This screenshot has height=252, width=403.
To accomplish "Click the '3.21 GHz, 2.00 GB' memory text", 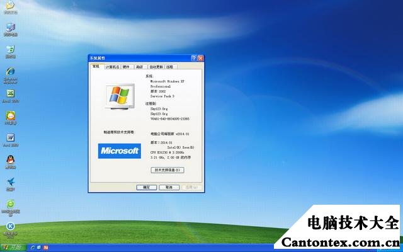I will tap(171, 157).
